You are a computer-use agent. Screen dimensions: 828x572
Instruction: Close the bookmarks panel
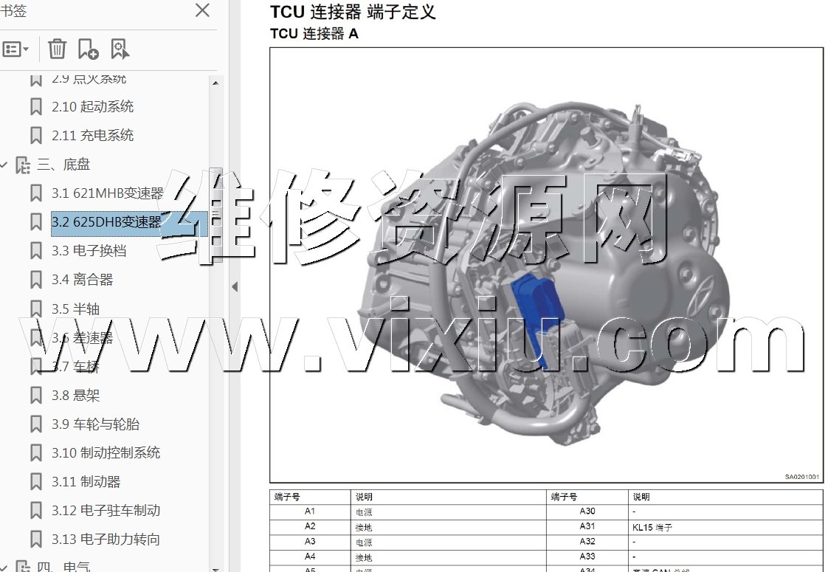click(202, 10)
